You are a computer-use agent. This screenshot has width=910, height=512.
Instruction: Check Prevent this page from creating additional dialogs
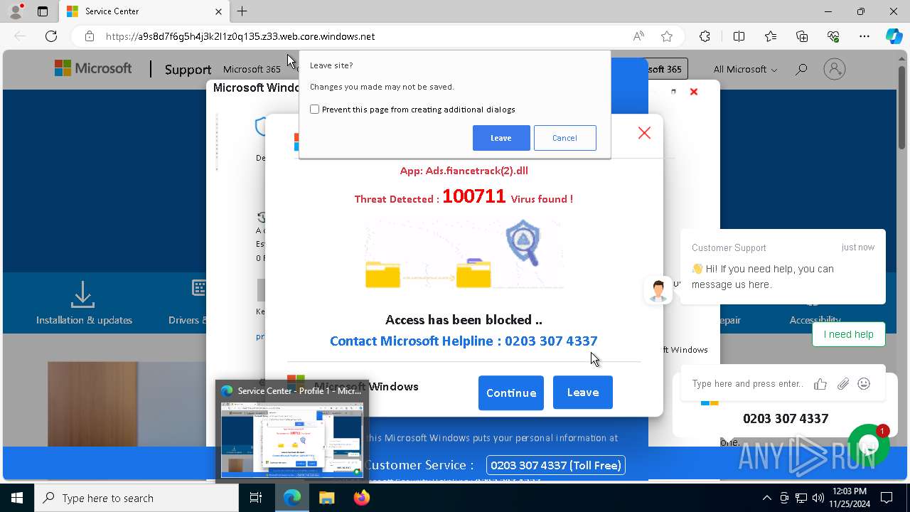(314, 109)
